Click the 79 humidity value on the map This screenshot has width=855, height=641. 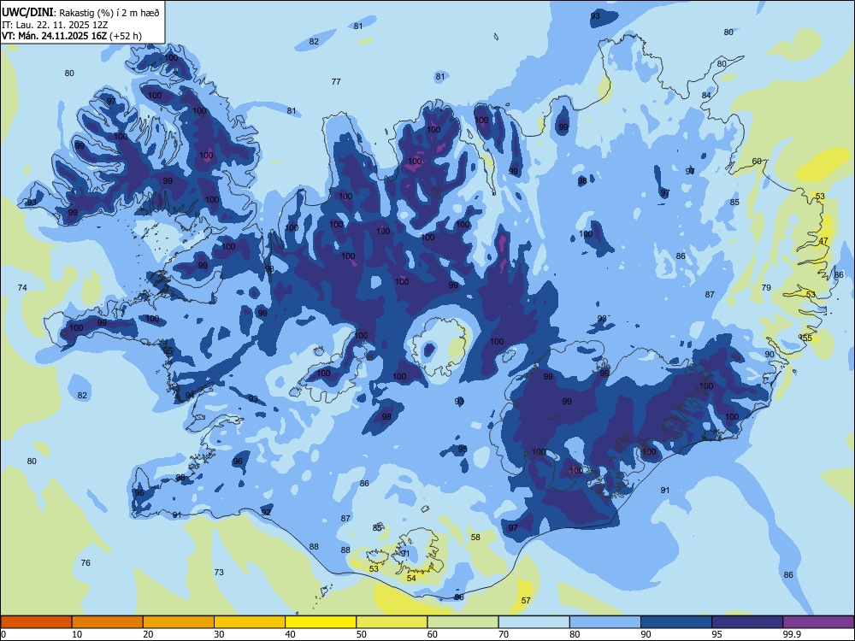point(766,287)
